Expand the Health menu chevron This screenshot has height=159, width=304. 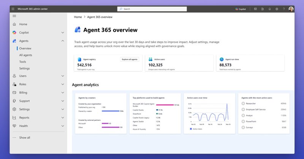pyautogui.click(x=63, y=126)
